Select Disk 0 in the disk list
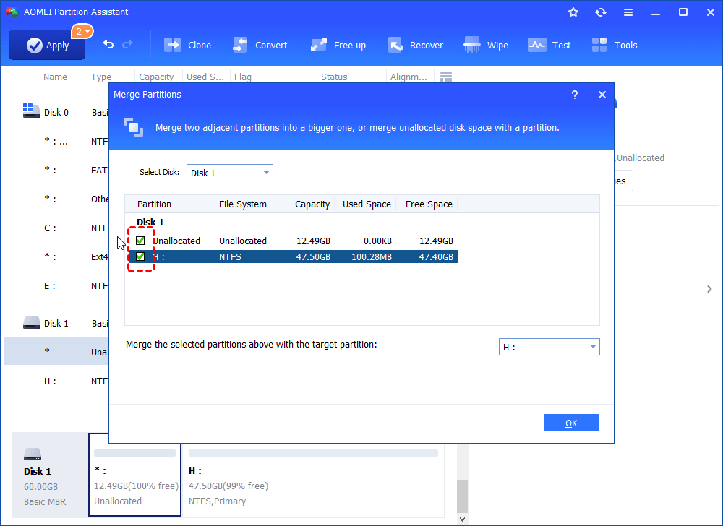The image size is (723, 526). 56,113
